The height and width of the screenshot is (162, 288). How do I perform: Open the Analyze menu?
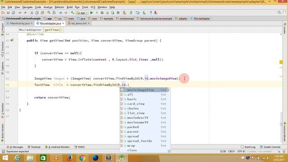point(48,7)
